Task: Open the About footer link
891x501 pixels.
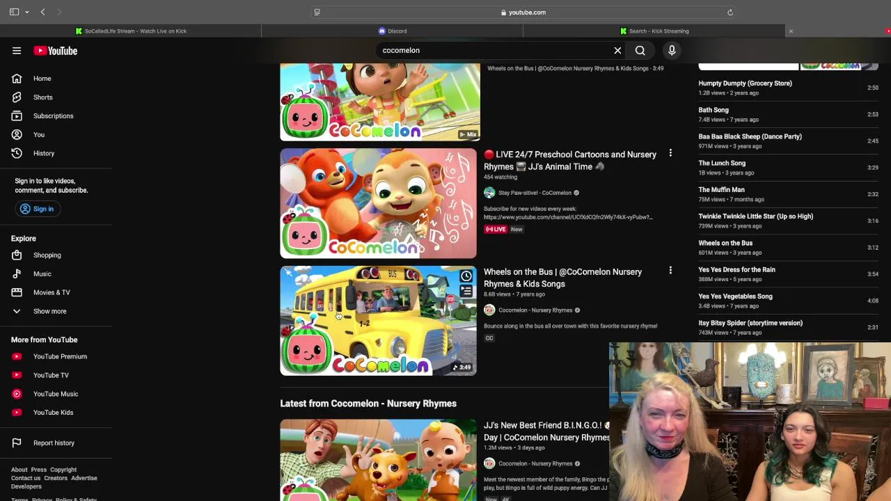Action: pos(19,470)
